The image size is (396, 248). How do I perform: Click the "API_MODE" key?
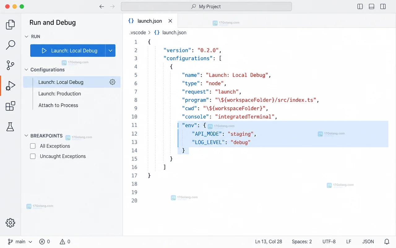coord(206,134)
